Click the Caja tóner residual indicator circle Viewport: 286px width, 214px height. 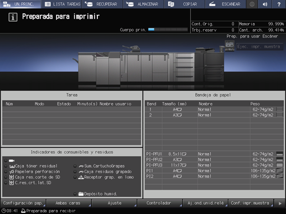point(6,166)
